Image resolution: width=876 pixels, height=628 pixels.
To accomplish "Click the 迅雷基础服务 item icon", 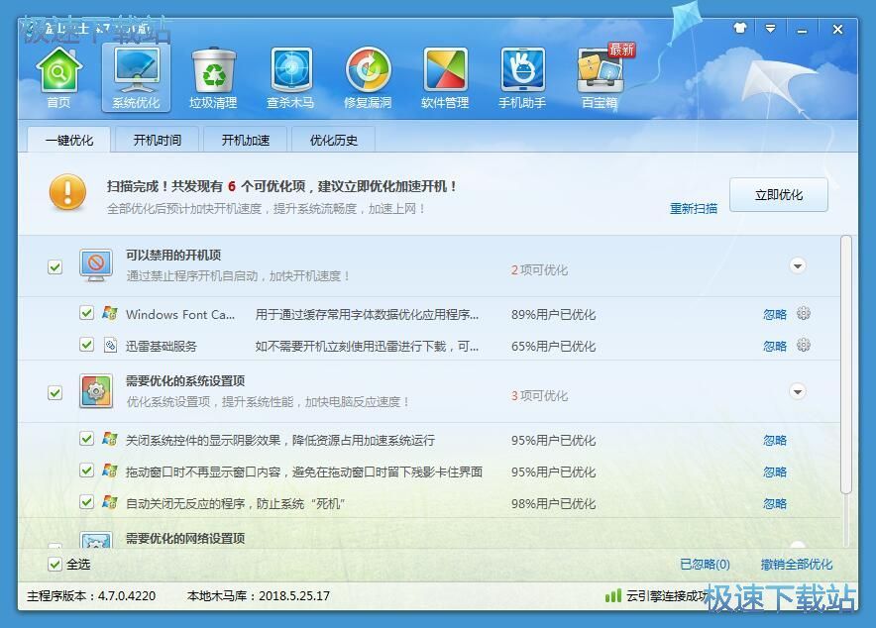I will point(110,345).
